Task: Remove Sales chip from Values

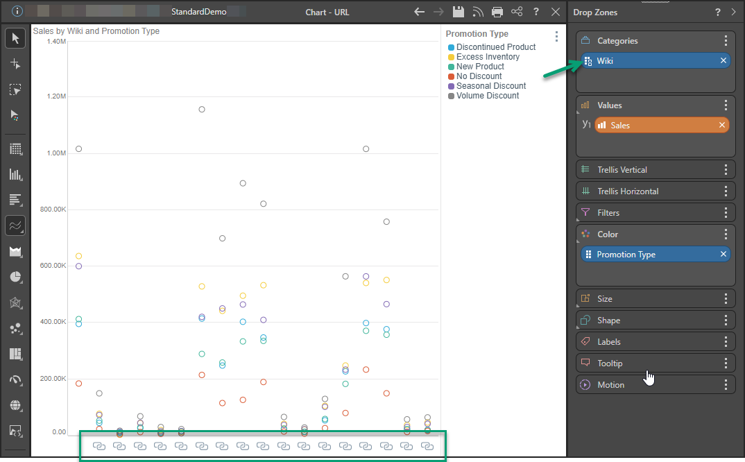Action: click(722, 126)
